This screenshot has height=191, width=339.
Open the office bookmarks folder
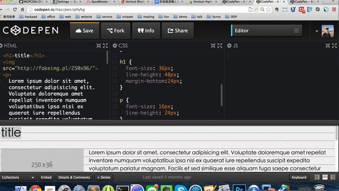point(48,16)
